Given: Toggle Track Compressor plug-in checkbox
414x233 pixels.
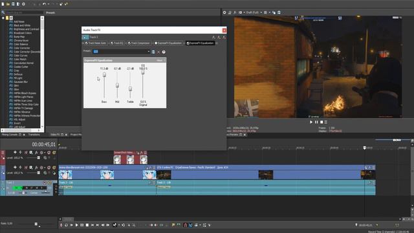Looking at the screenshot, I should click(x=129, y=43).
